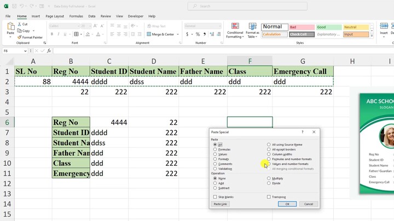Open the font name dropdown
The width and height of the screenshot is (394, 221).
78,26
